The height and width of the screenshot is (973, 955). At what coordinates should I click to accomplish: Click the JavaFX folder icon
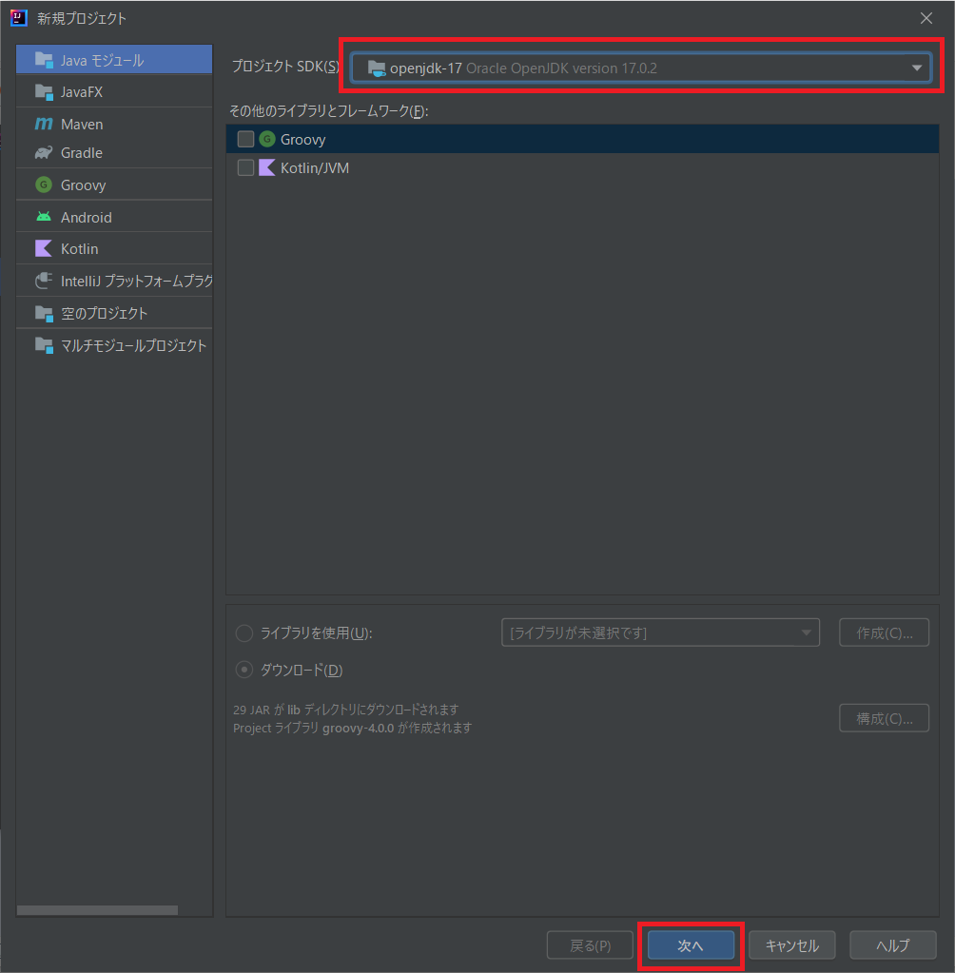(x=44, y=92)
